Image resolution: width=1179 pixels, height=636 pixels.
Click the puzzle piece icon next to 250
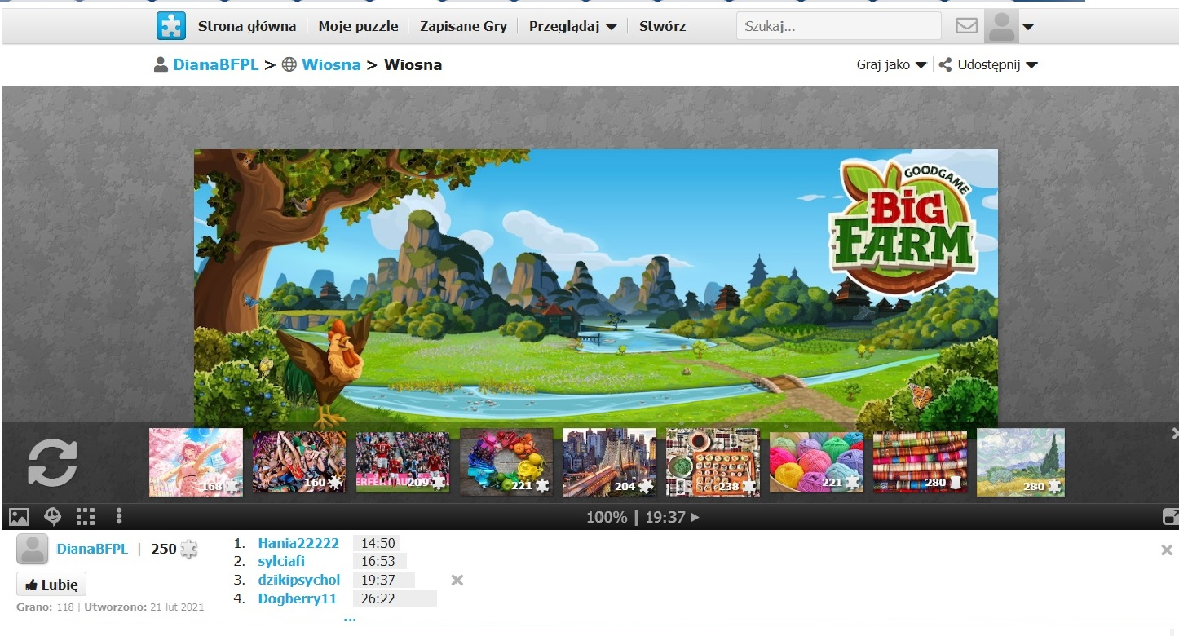point(188,549)
